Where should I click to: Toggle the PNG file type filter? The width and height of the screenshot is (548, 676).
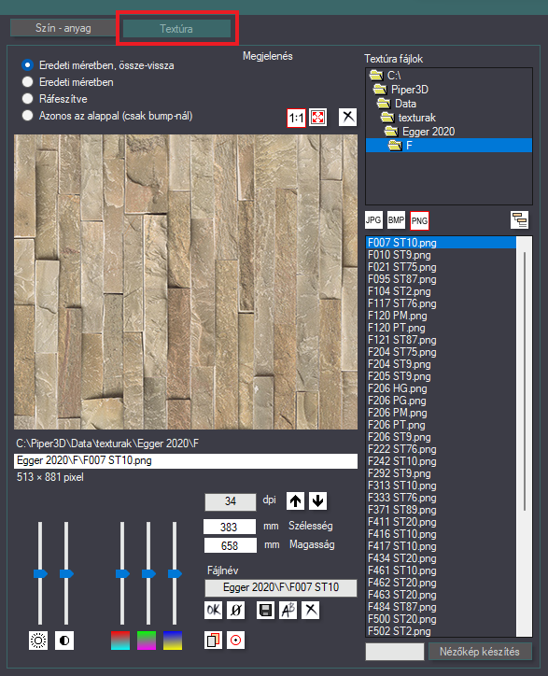coord(419,220)
